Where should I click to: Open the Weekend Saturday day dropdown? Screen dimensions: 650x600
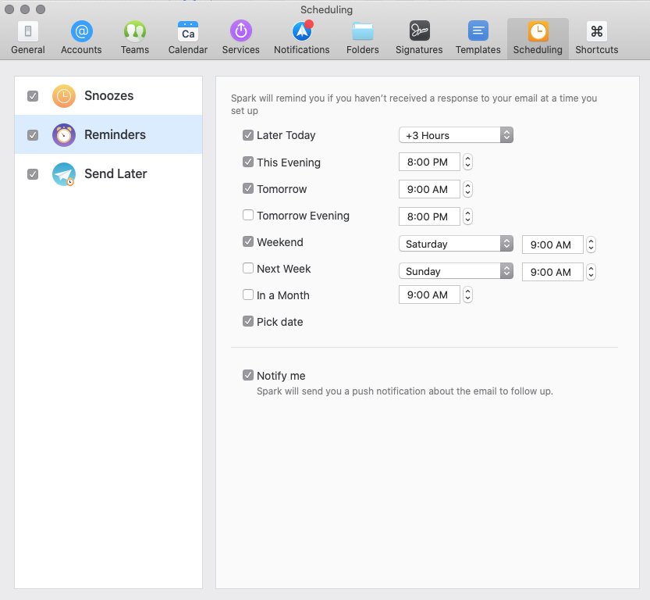pos(456,244)
